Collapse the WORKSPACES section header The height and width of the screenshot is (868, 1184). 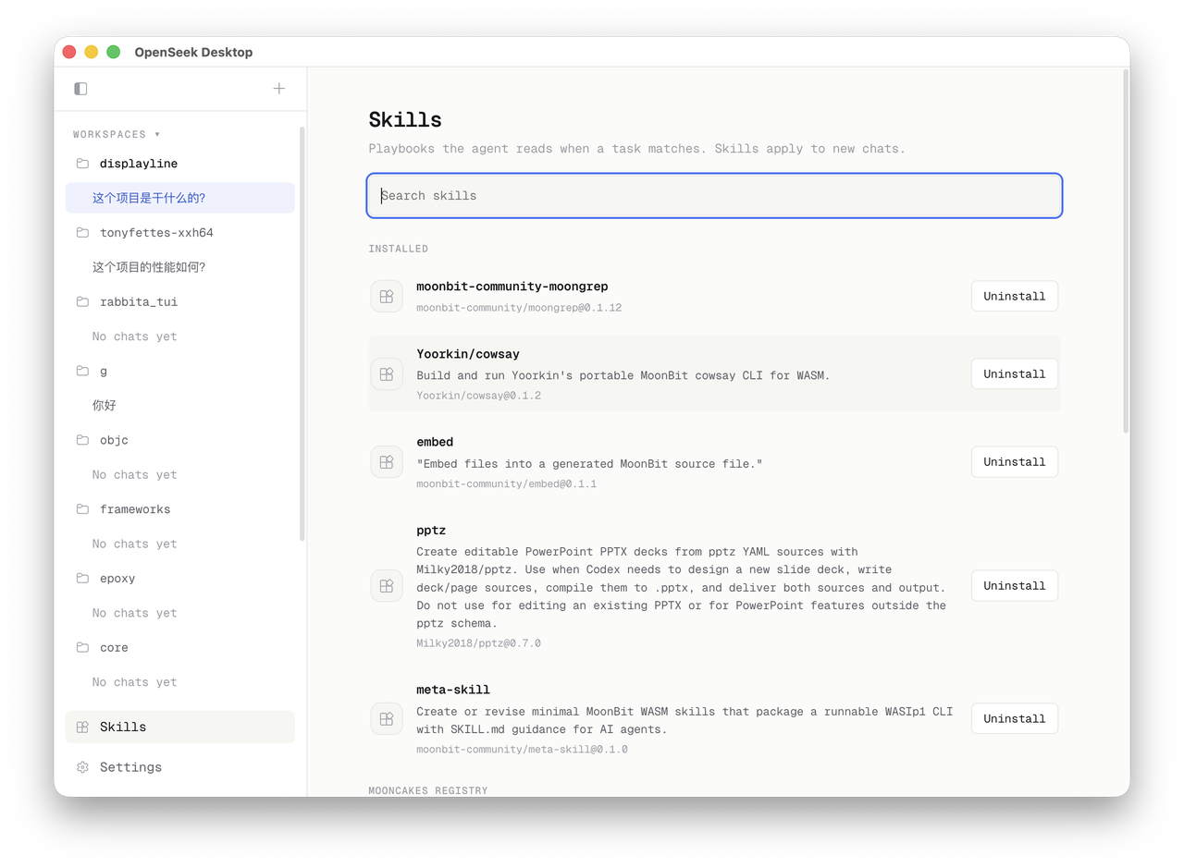[x=117, y=135]
